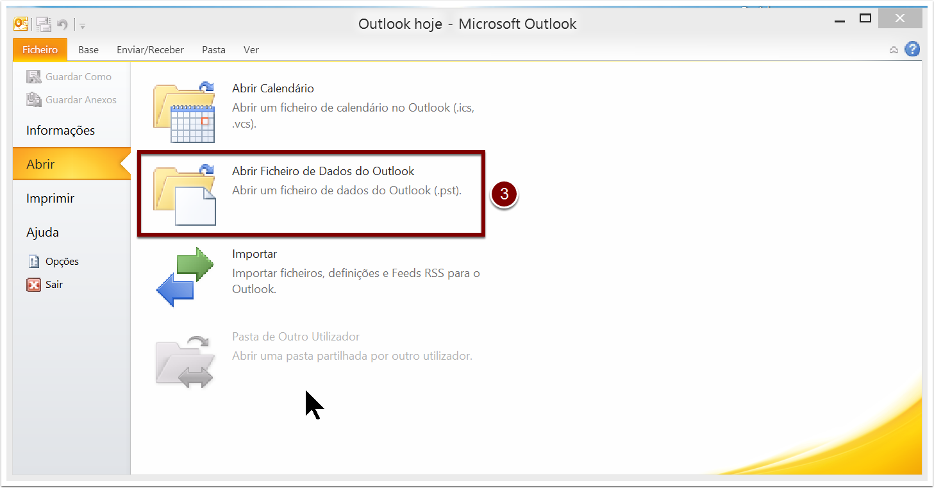Click the red Sair exit icon
Image resolution: width=934 pixels, height=488 pixels.
[34, 285]
